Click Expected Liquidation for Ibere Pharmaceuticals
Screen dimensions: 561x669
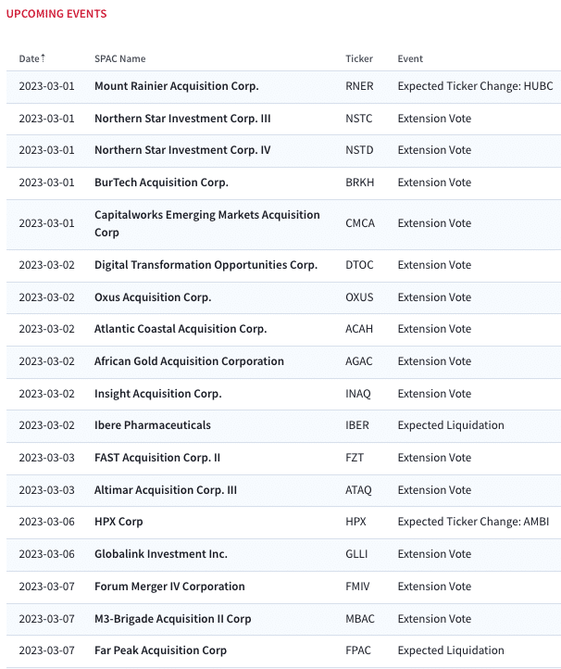coord(451,425)
